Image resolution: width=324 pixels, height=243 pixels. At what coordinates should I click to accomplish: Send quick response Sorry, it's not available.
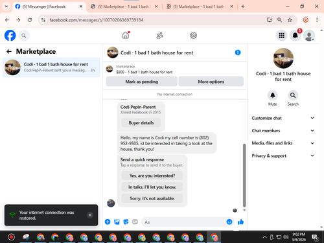152,198
